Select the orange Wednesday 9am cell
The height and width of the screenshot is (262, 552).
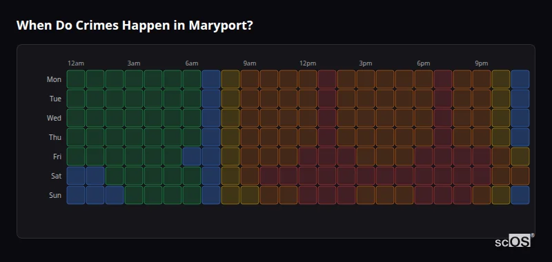(x=250, y=118)
